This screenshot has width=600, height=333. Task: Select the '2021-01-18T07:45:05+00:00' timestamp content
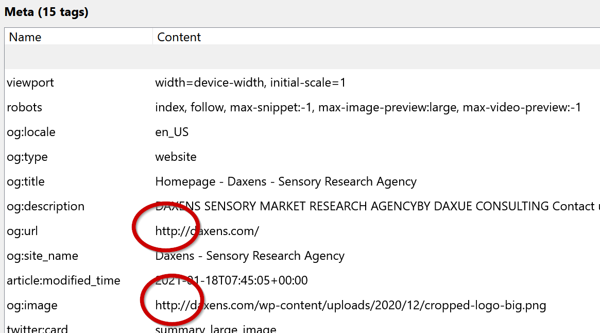(x=231, y=280)
